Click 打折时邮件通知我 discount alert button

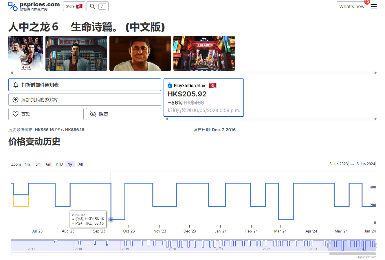click(85, 85)
